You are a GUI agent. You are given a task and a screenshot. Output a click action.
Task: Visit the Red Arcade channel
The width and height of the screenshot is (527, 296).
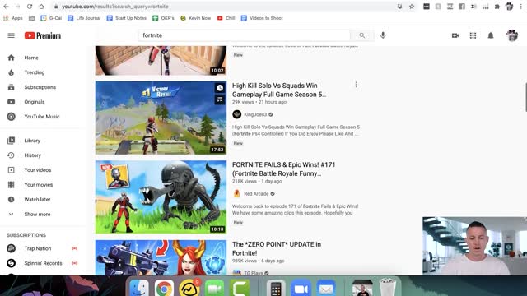point(256,194)
